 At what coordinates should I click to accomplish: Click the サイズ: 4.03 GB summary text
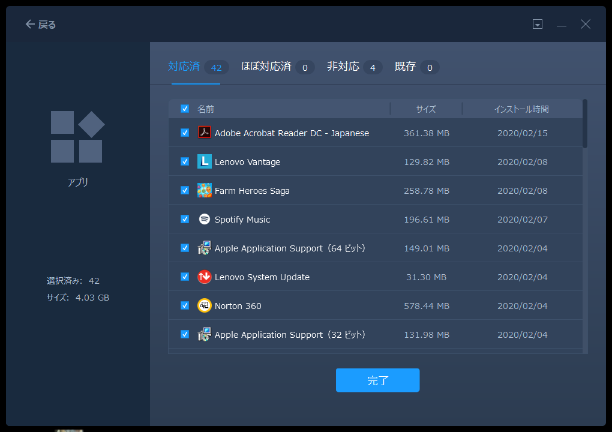point(77,298)
